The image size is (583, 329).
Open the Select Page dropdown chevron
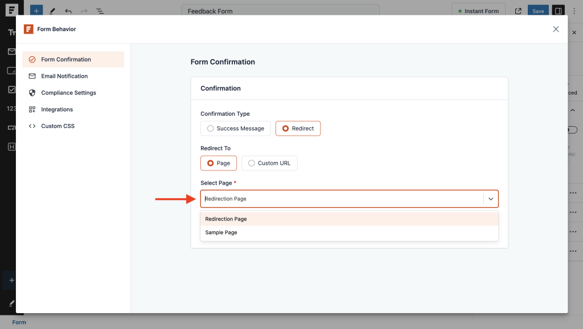[490, 198]
